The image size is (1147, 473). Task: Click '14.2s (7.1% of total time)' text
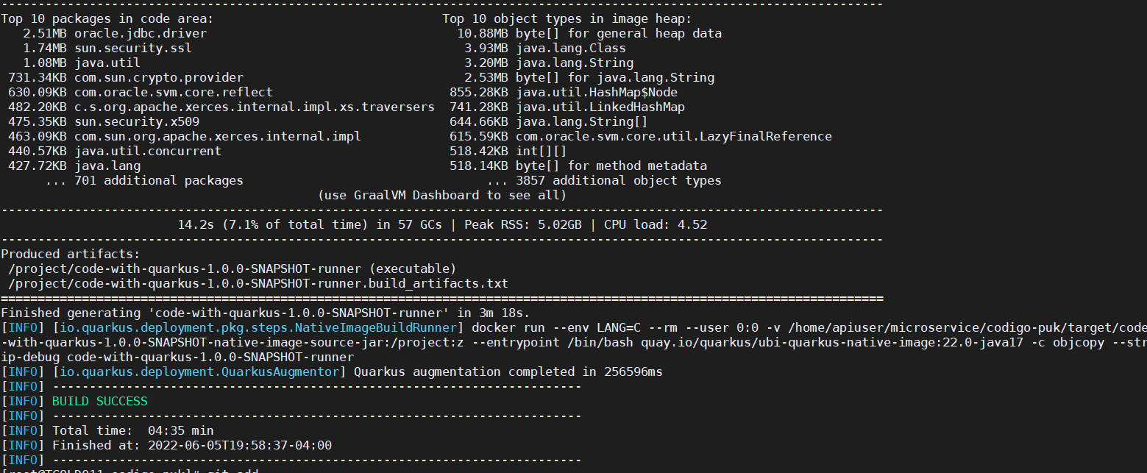click(273, 225)
